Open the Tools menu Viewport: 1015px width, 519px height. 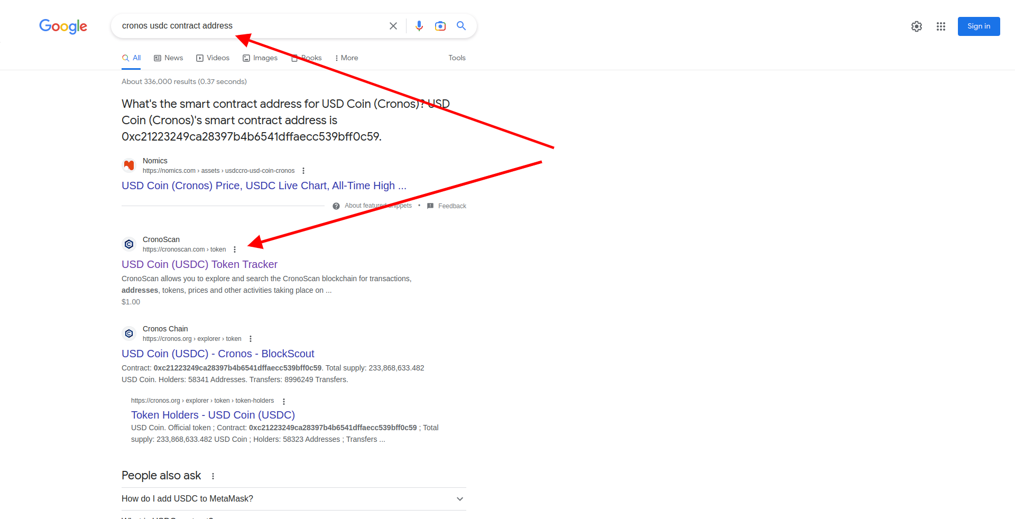point(457,58)
